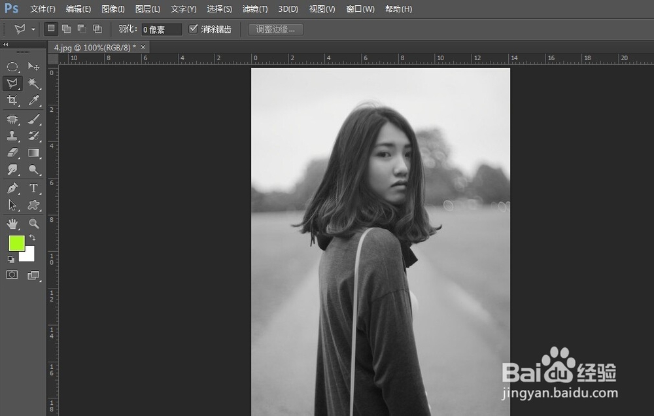The image size is (654, 416).
Task: Choose Intersect with Selection mode
Action: pos(97,29)
